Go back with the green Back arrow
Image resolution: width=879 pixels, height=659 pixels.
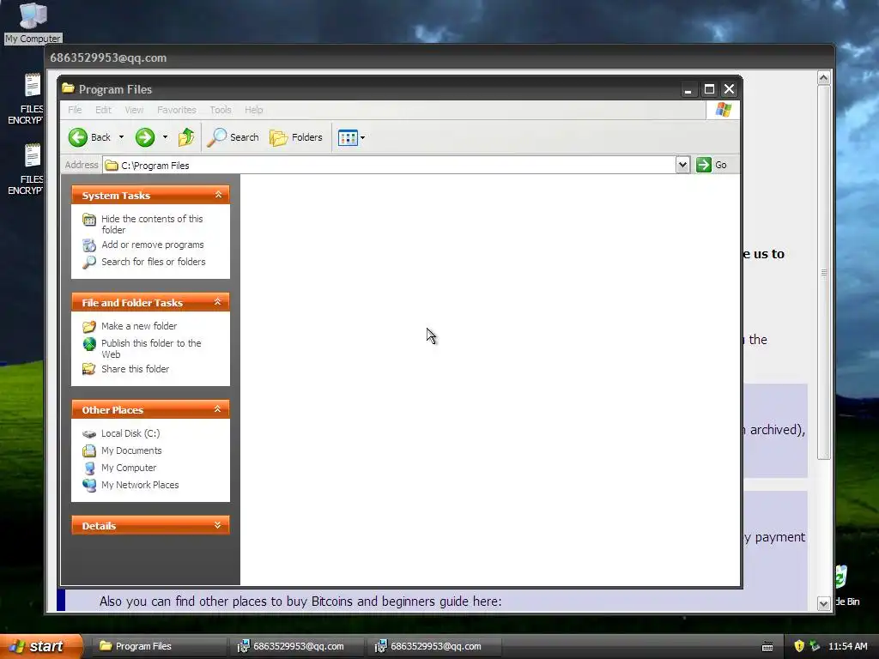pos(89,137)
